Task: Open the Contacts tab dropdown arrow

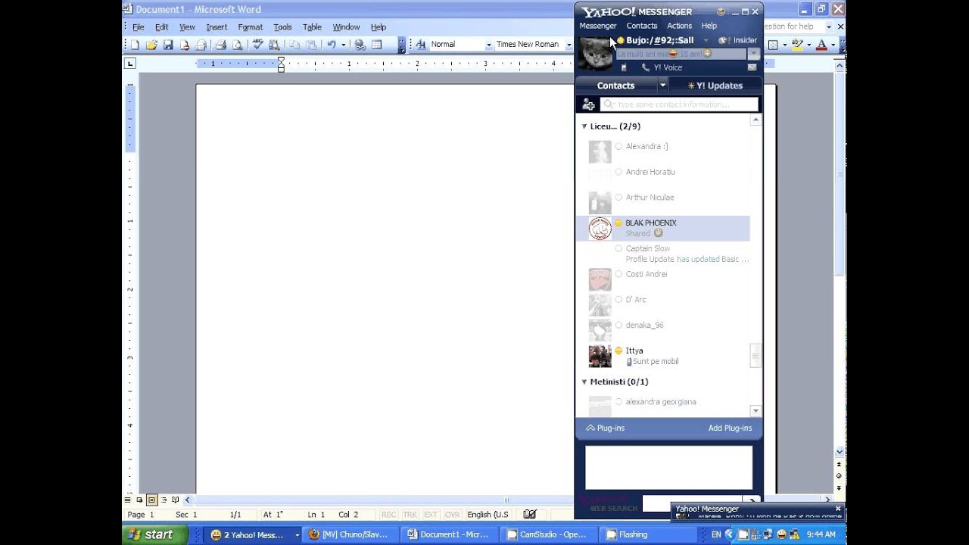Action: tap(662, 86)
